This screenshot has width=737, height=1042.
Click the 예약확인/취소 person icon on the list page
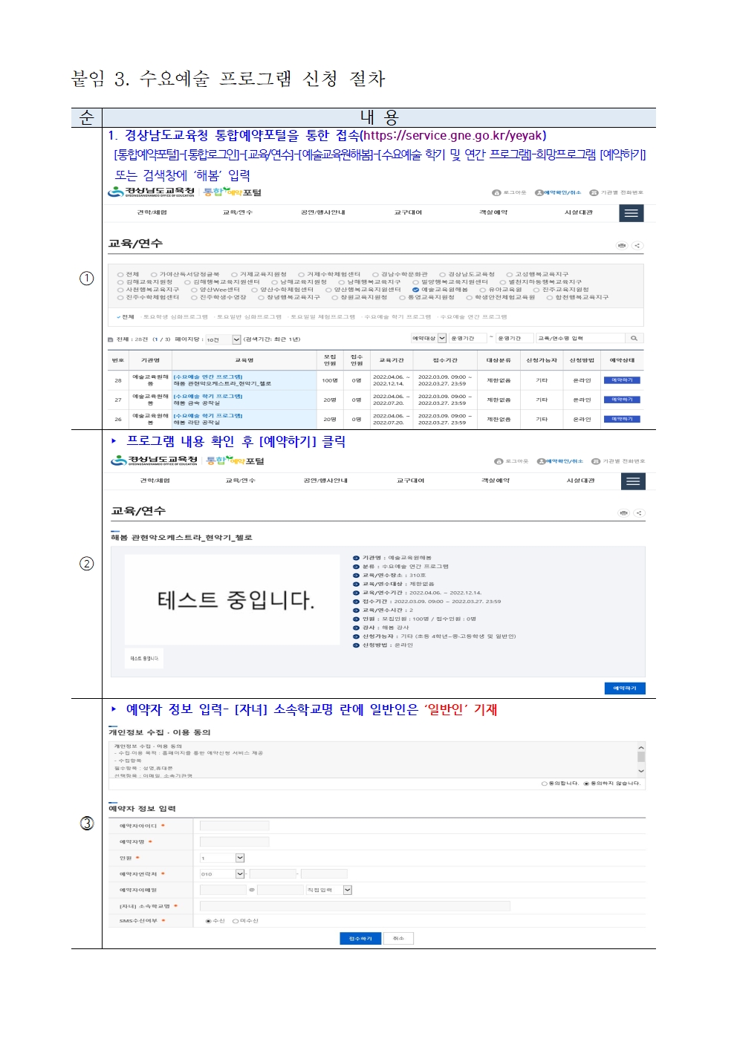click(539, 192)
